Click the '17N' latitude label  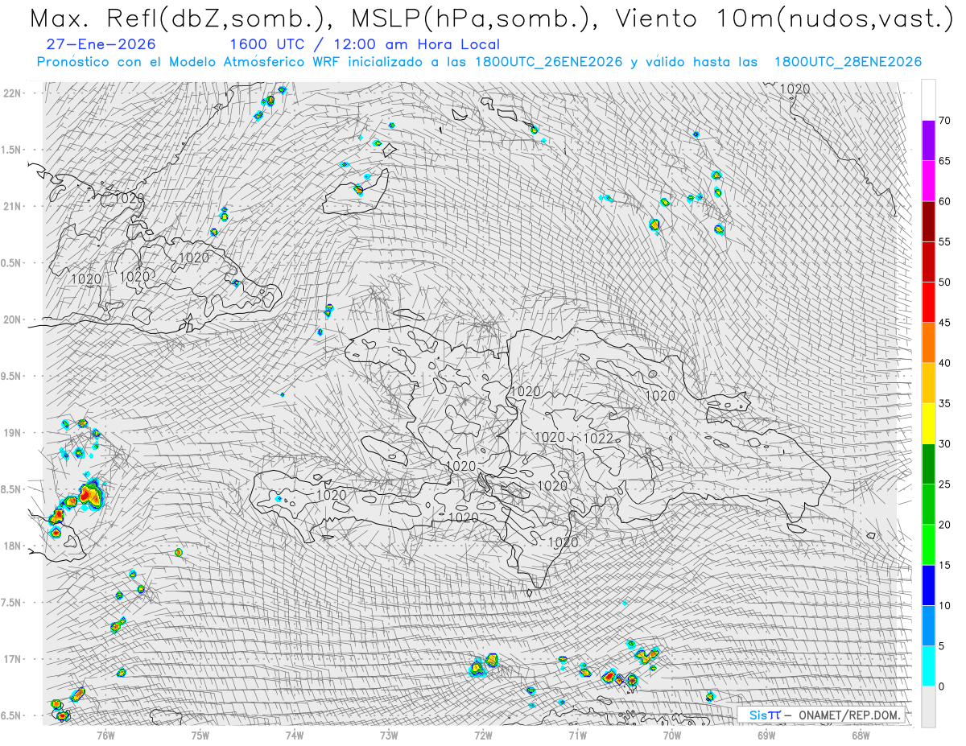(x=14, y=659)
